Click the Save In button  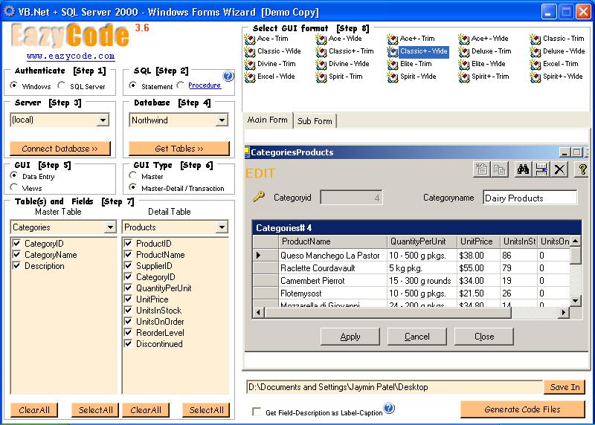pos(565,387)
